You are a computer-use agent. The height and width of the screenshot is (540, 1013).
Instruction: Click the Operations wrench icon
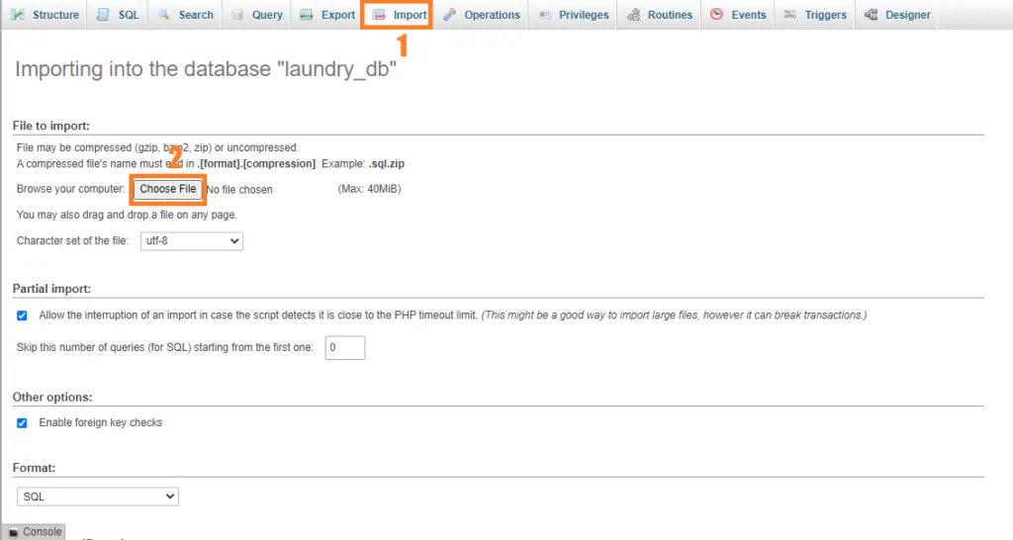(x=450, y=15)
